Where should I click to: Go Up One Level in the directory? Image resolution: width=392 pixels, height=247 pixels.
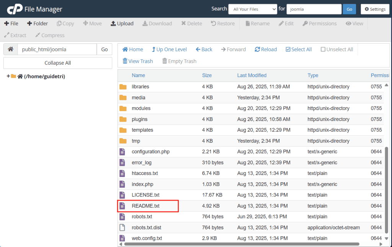click(169, 49)
